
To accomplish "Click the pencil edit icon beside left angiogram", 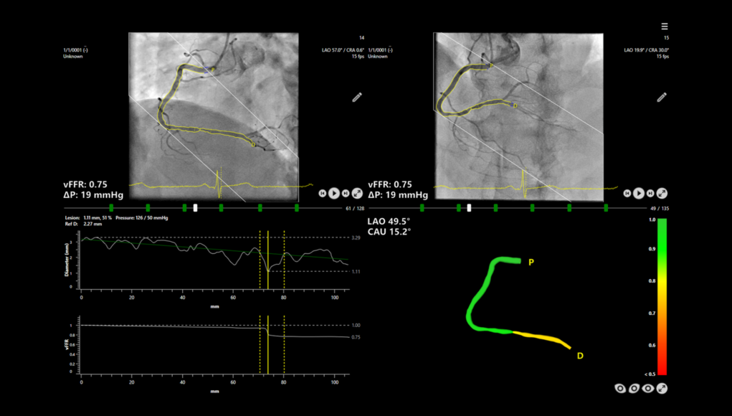I will [357, 97].
